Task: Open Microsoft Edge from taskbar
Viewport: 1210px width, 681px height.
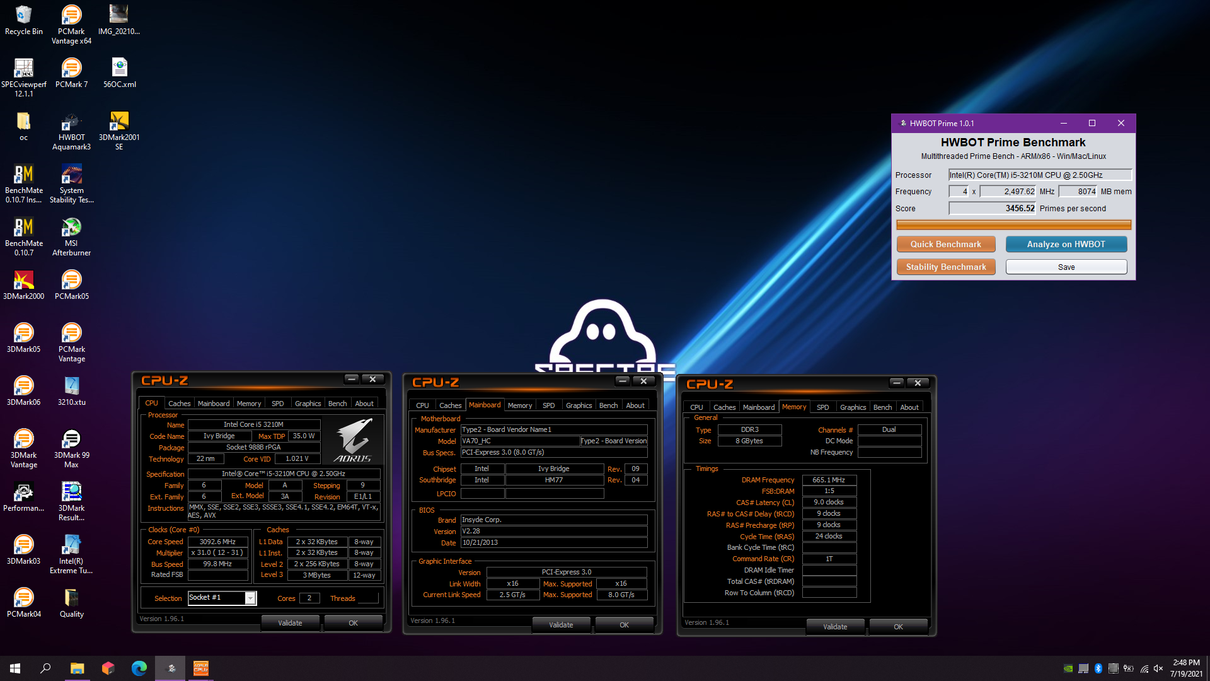Action: 139,668
